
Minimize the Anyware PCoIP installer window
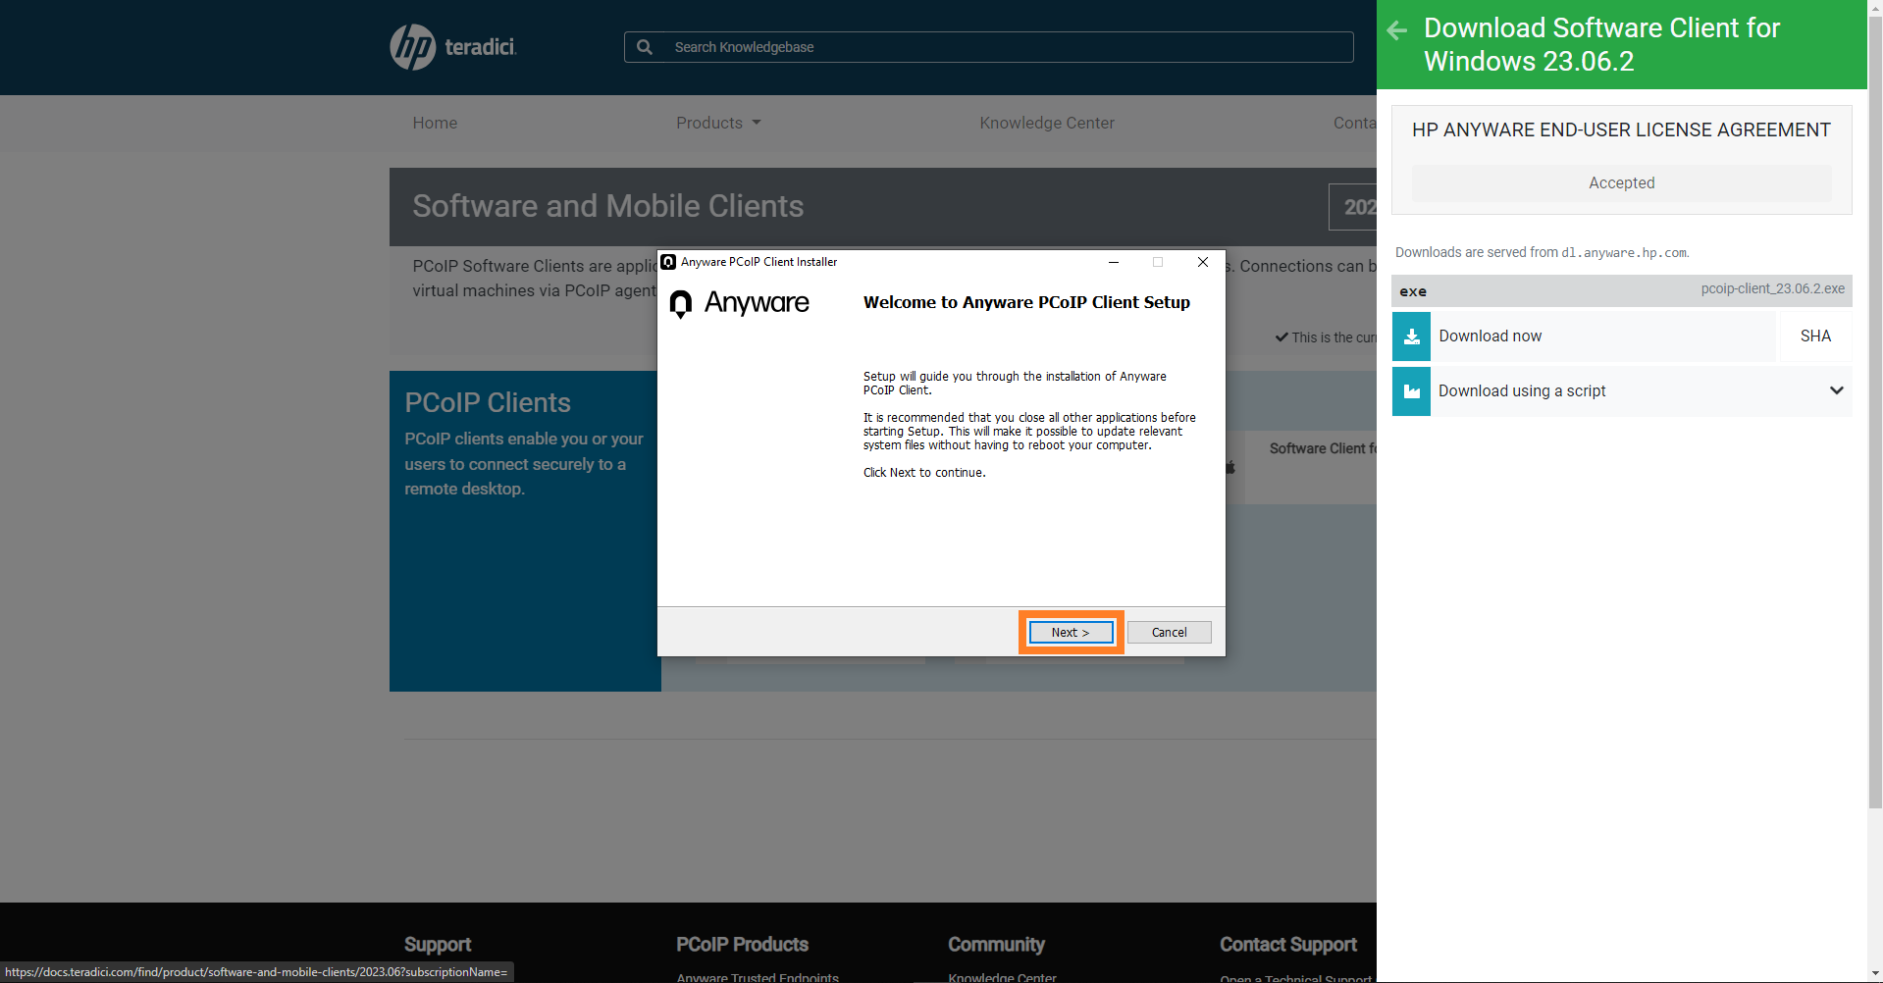click(1114, 262)
